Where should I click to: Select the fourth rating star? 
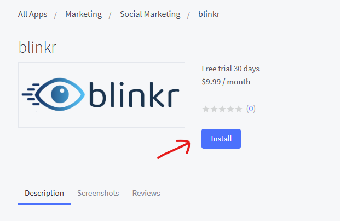pyautogui.click(x=230, y=109)
